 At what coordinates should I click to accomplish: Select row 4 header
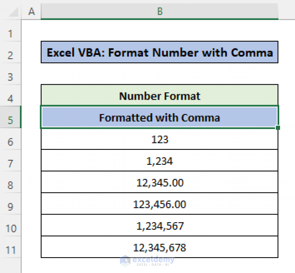(10, 95)
